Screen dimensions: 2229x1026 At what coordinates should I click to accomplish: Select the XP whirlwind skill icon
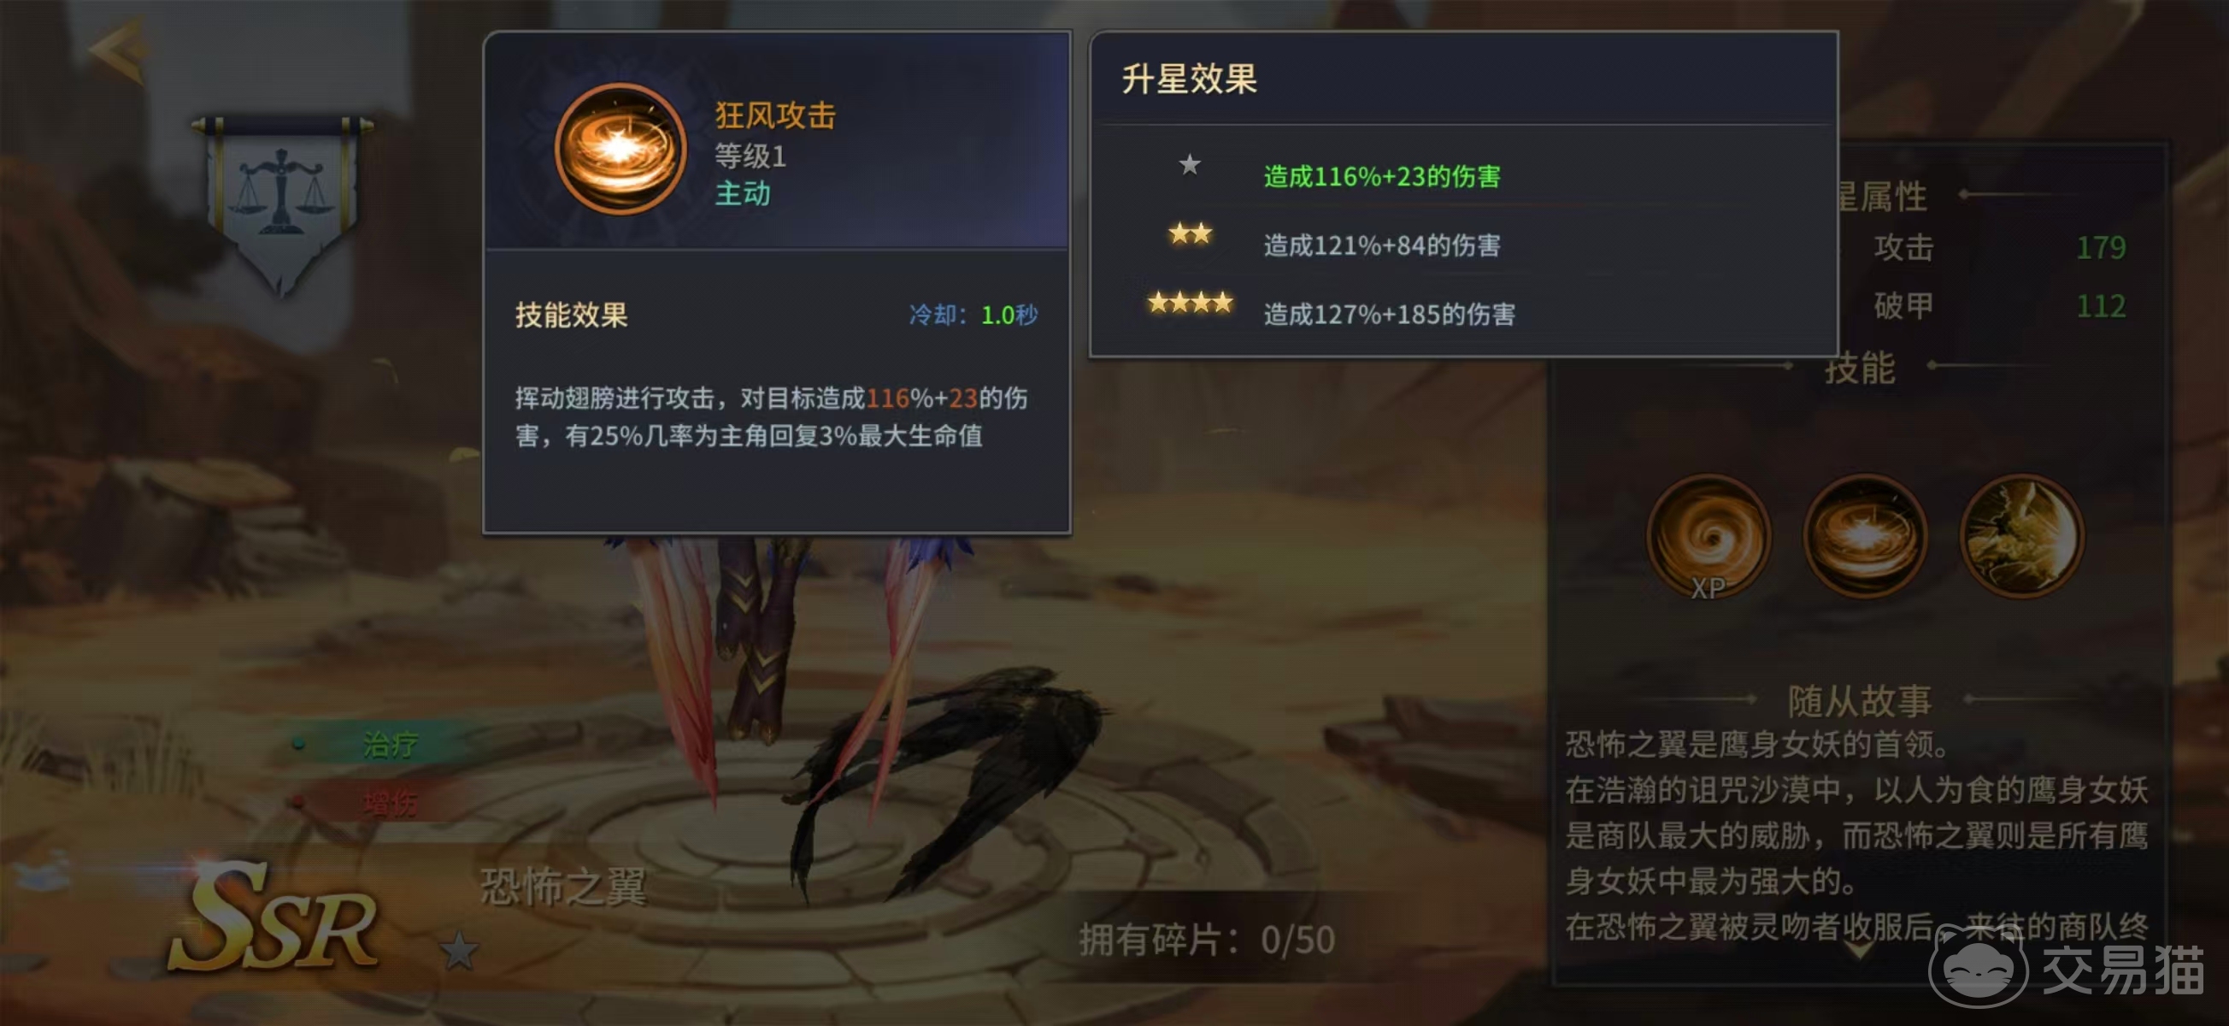1709,537
